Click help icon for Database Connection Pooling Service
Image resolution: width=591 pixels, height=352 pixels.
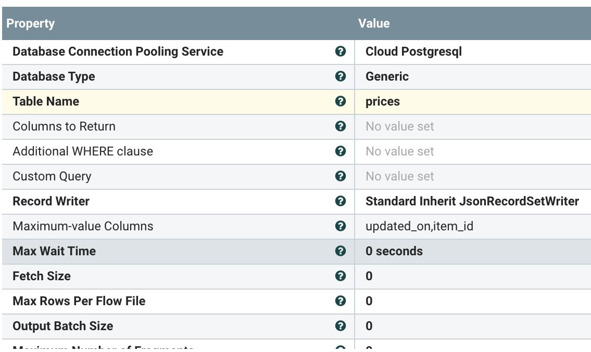click(341, 51)
